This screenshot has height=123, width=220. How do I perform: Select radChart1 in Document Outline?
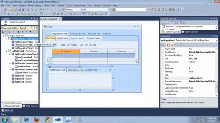coord(23,72)
